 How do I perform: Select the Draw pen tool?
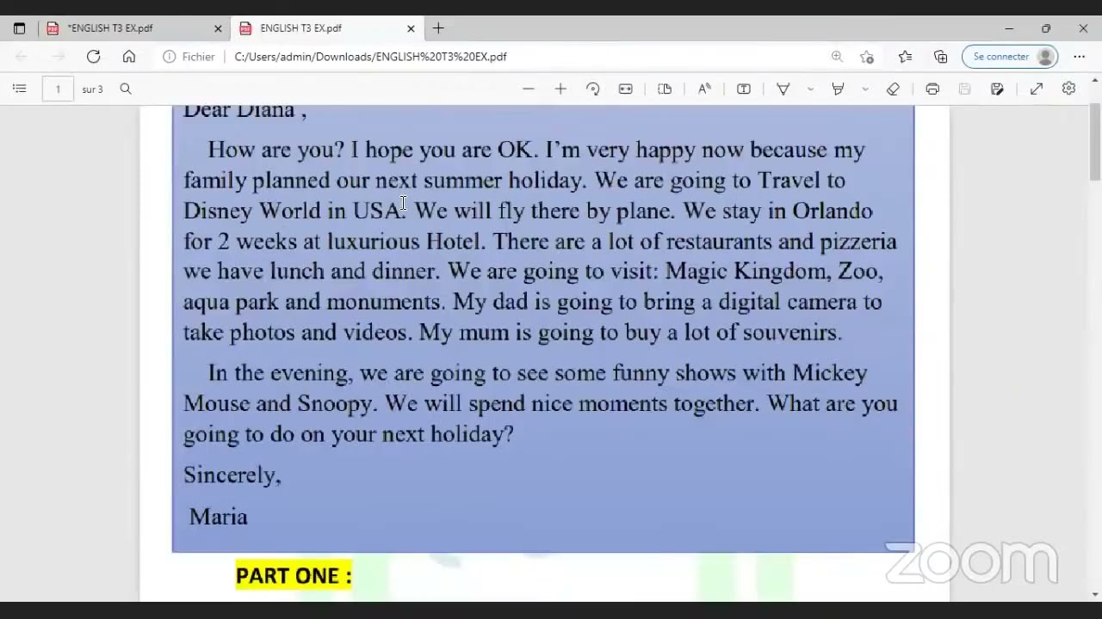click(x=783, y=89)
